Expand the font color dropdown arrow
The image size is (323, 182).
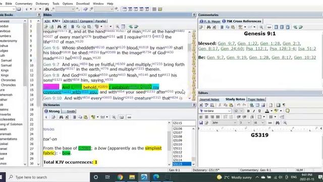(272, 111)
